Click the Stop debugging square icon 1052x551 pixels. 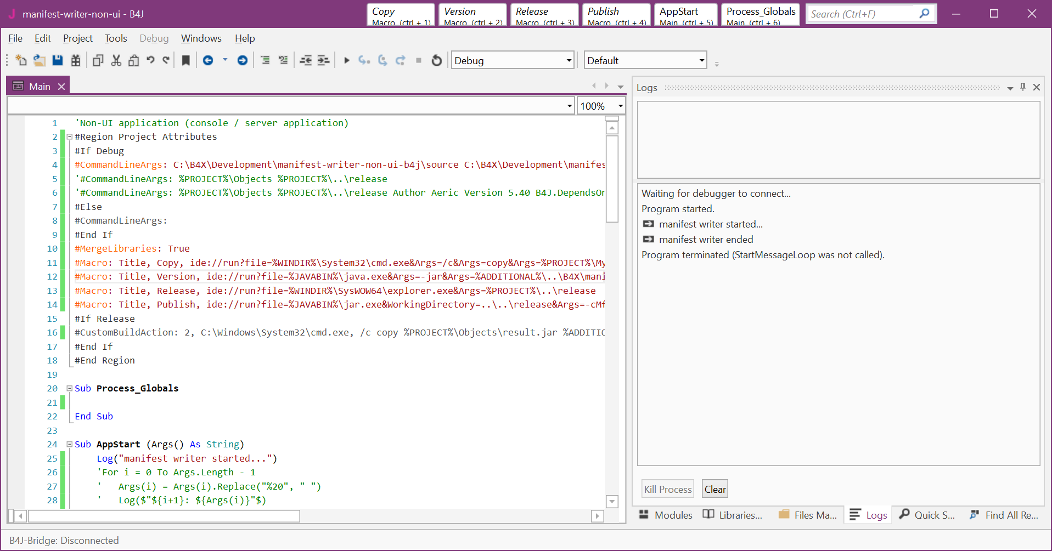(419, 60)
